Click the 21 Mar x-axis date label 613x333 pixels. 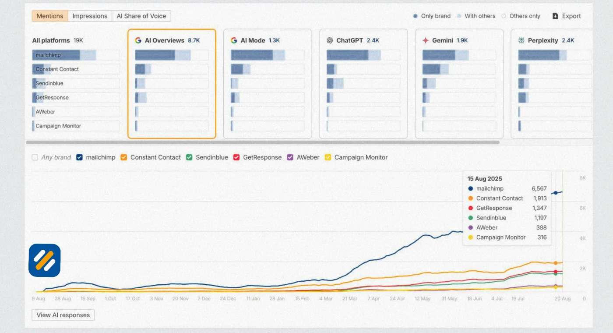coord(349,298)
